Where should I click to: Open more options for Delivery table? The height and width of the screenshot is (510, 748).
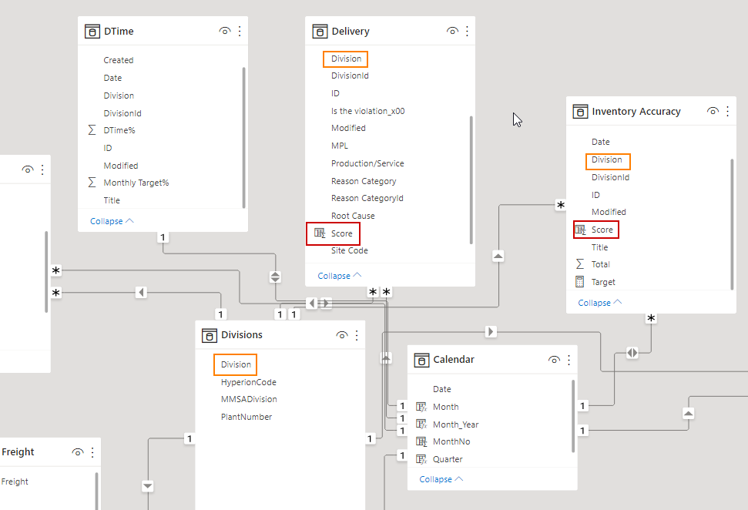[x=467, y=31]
